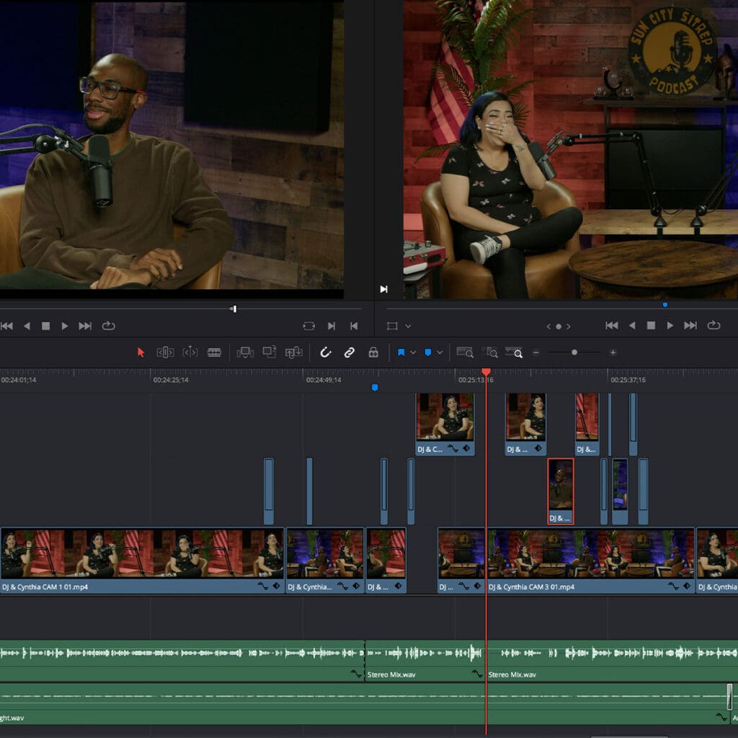Screen dimensions: 738x738
Task: Click the zoom-out minus button
Action: tap(535, 352)
